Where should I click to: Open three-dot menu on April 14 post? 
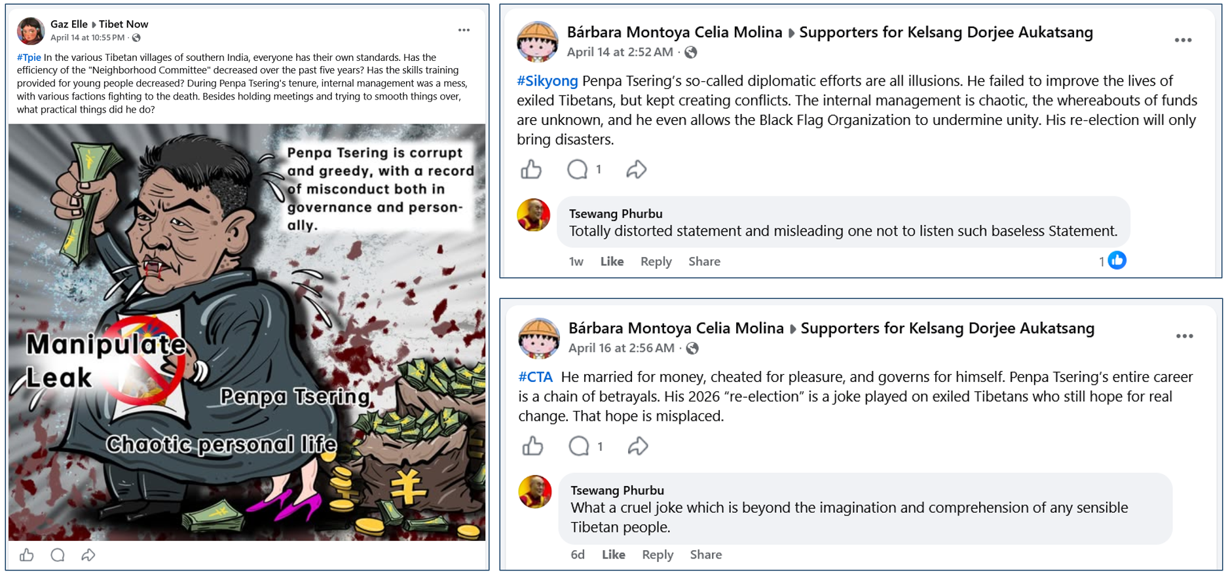1183,41
